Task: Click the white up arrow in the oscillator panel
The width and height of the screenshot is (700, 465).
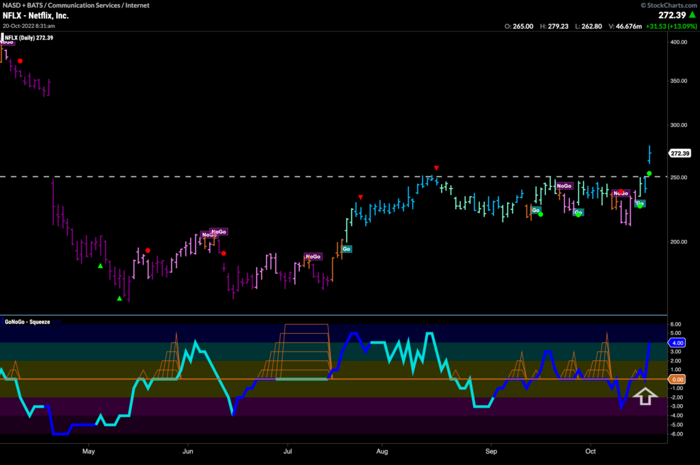Action: (645, 395)
